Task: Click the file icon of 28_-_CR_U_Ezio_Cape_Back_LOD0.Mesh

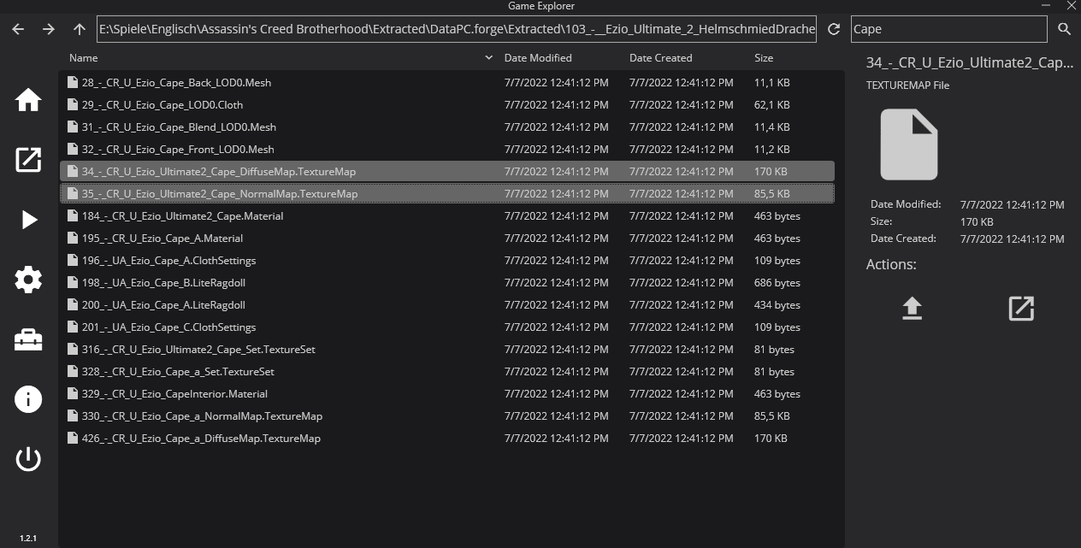Action: tap(73, 83)
